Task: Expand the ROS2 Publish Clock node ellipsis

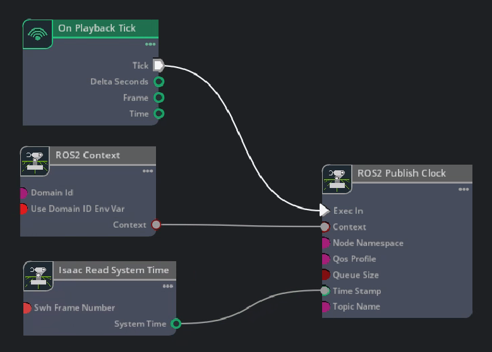Action: (464, 189)
